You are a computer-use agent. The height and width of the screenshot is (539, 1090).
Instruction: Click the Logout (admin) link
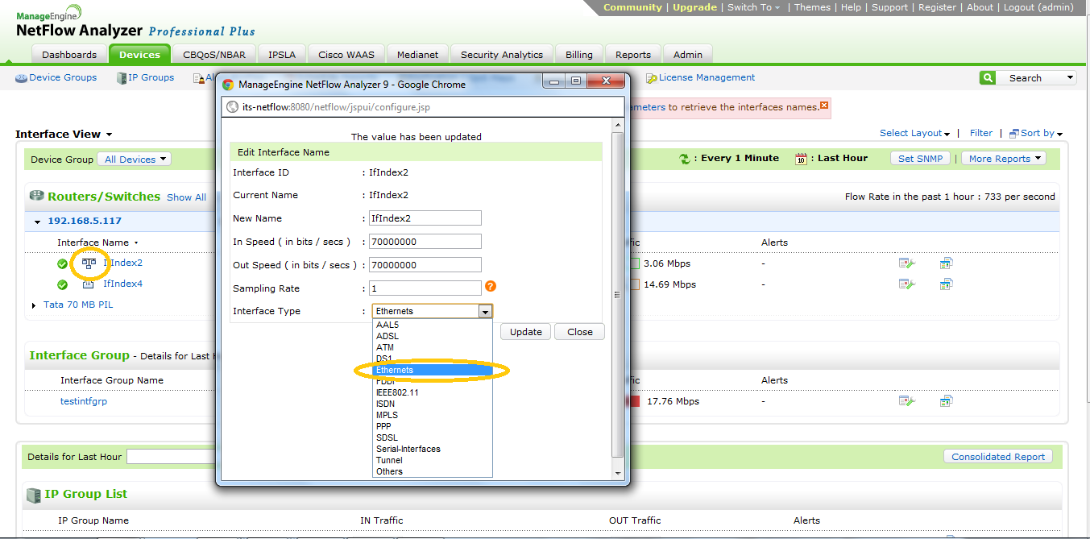(1038, 7)
